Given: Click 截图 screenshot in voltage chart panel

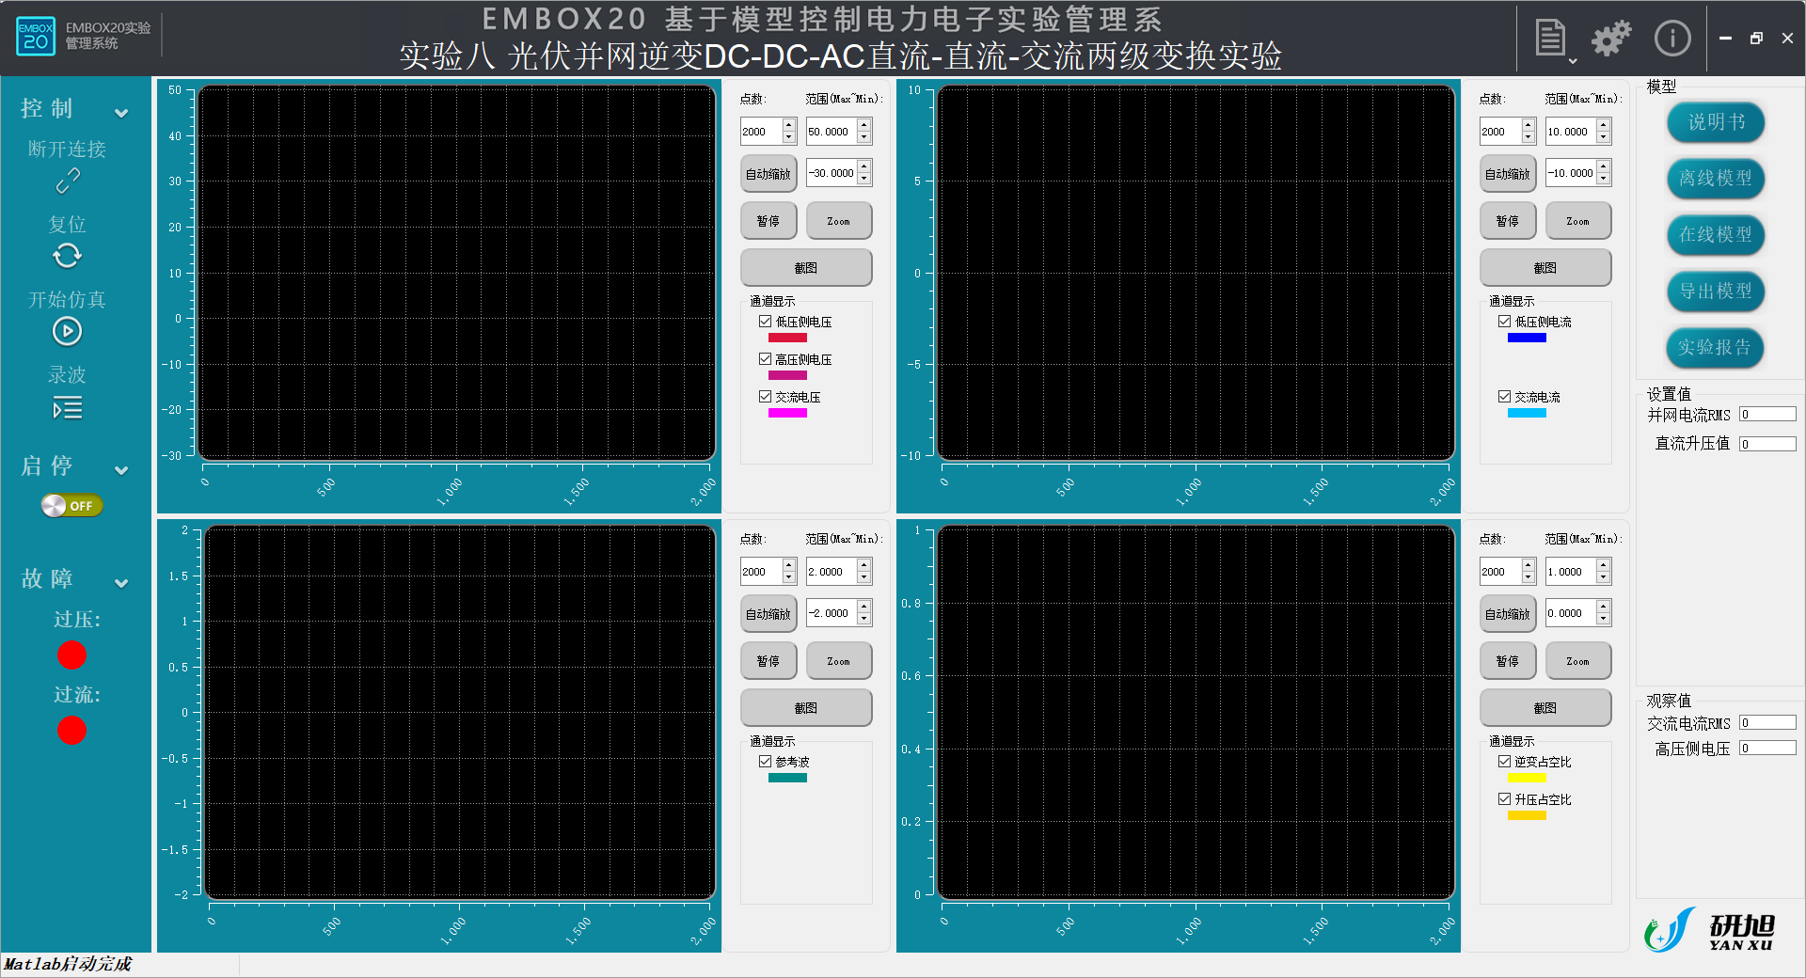Looking at the screenshot, I should pos(806,268).
